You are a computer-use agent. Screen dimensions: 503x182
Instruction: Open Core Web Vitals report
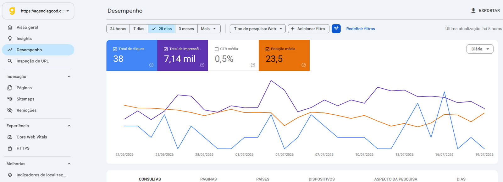click(38, 137)
